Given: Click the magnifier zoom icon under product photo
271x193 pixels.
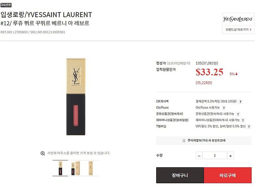Looking at the screenshot, I should click(43, 153).
